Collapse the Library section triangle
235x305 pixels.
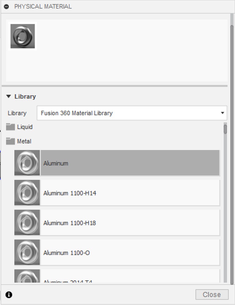pyautogui.click(x=9, y=97)
